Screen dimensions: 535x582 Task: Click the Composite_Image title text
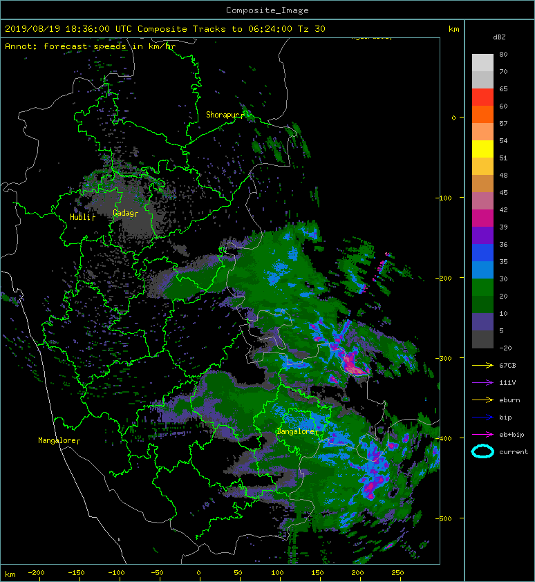point(267,10)
